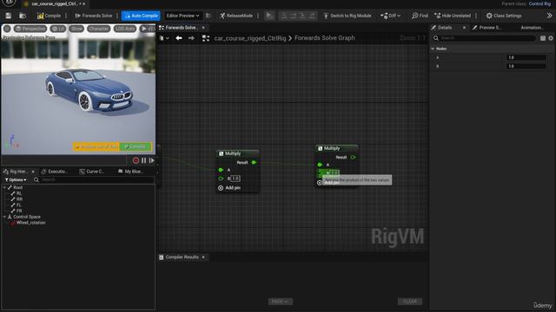The width and height of the screenshot is (556, 312).
Task: Select the Control Space null
Action: (x=27, y=217)
